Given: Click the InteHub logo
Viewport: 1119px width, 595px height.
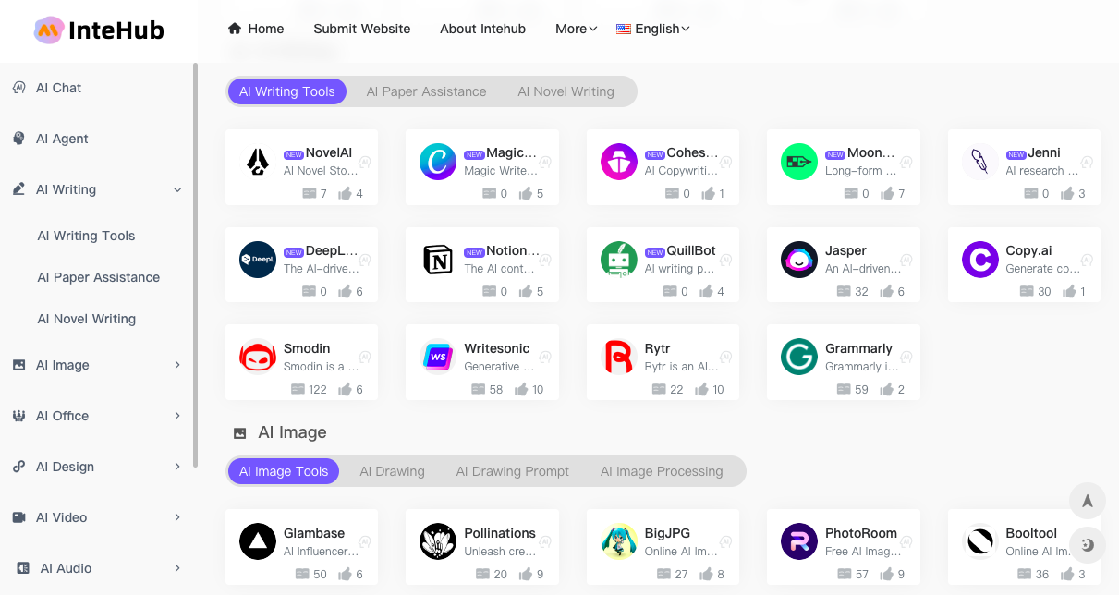Looking at the screenshot, I should pyautogui.click(x=99, y=30).
